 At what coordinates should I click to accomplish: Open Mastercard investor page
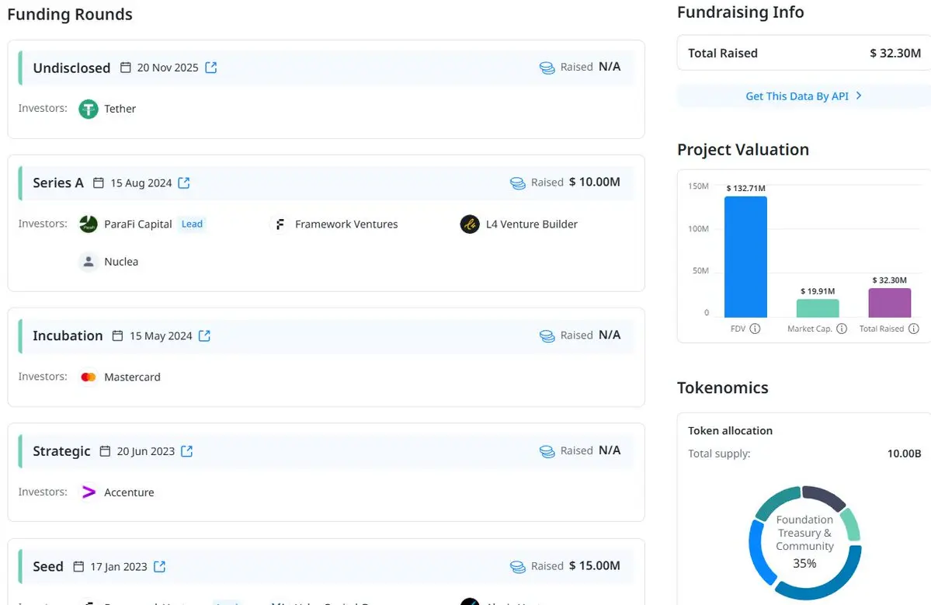point(132,377)
